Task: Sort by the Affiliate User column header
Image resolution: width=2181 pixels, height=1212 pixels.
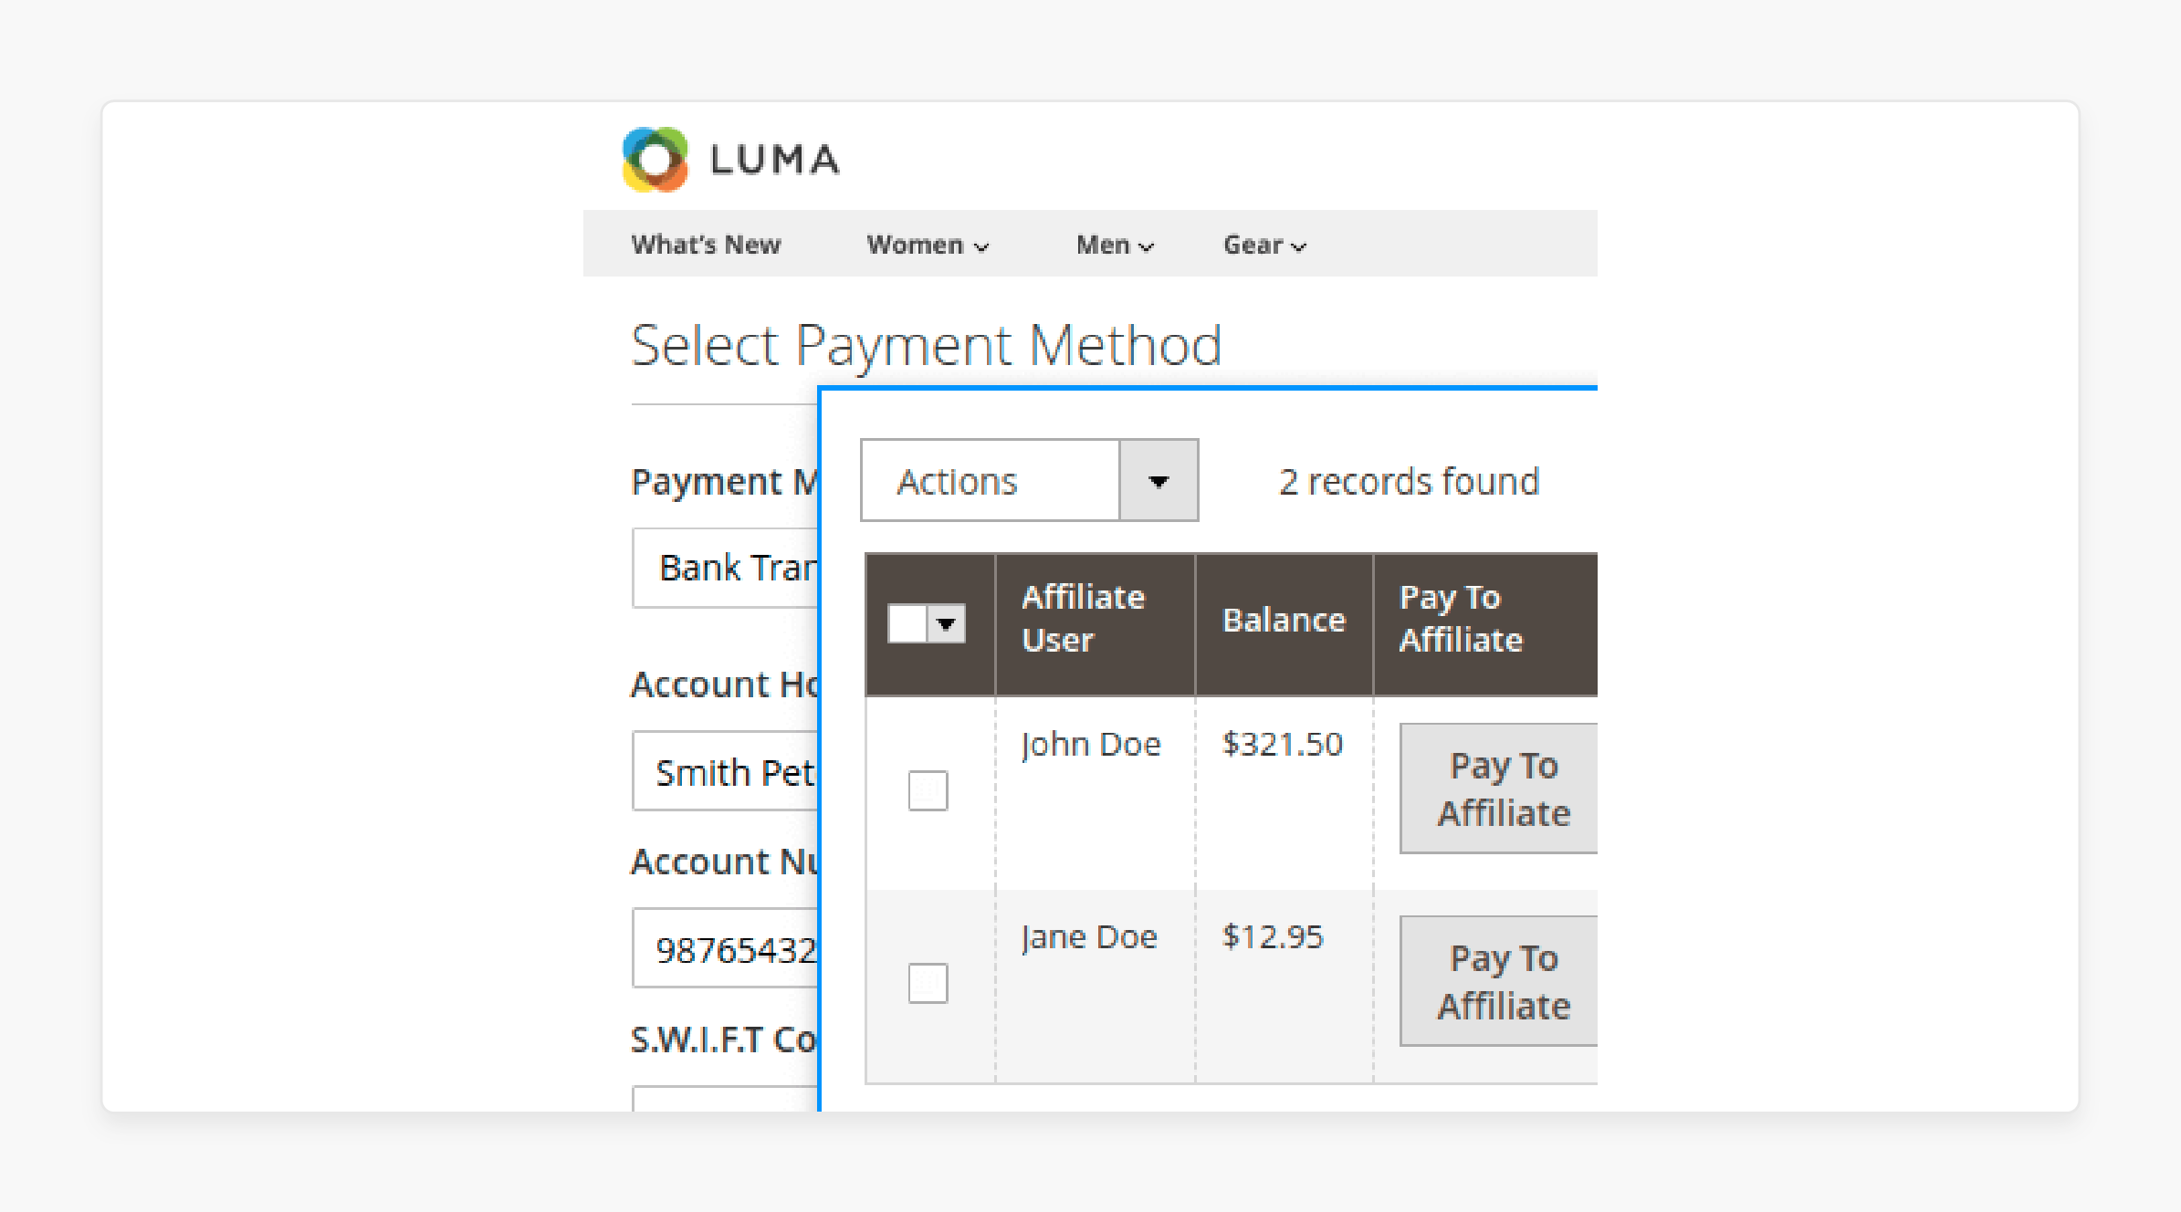Action: pos(1095,625)
